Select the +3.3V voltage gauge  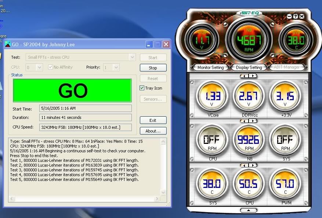coord(285,96)
